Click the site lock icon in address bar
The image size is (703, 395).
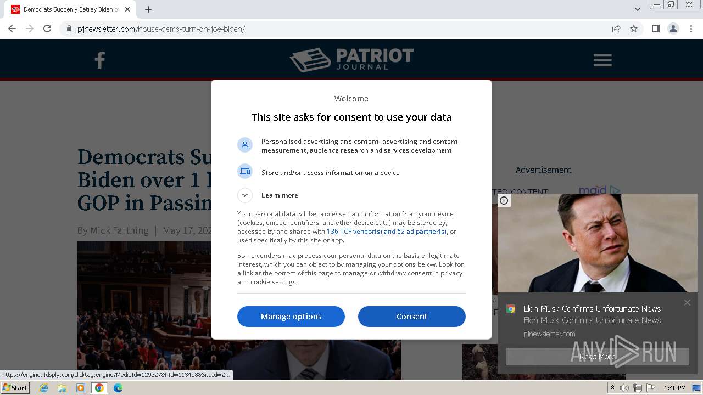69,29
